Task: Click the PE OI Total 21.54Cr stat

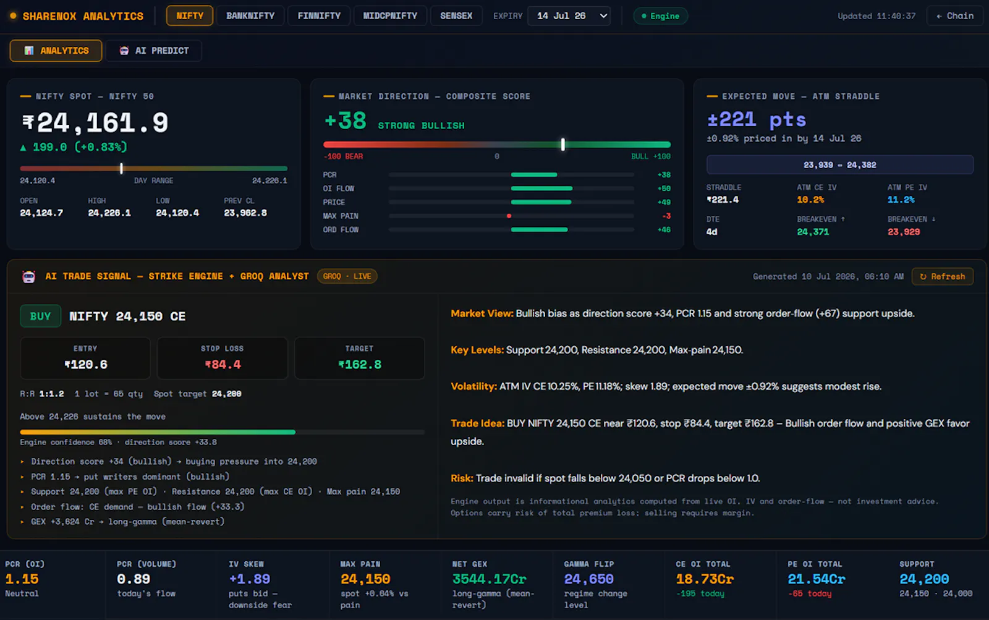Action: pos(817,579)
